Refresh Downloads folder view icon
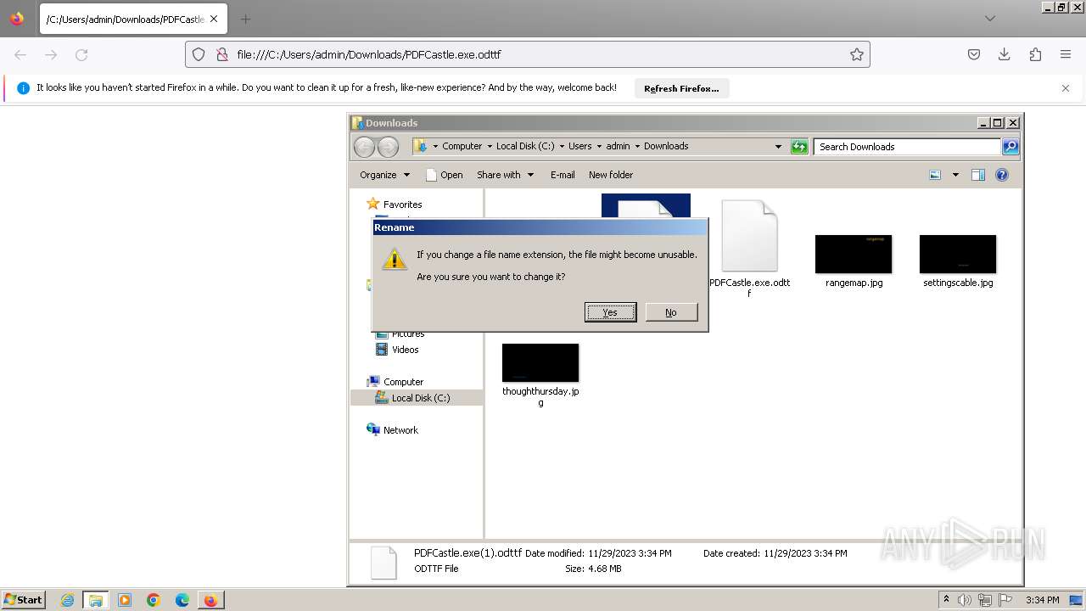Screen dimensions: 1086x611 point(799,147)
